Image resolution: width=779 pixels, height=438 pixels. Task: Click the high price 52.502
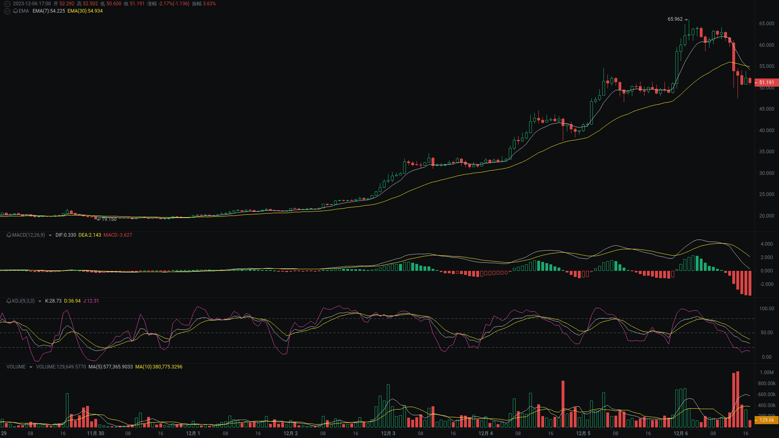pos(90,4)
